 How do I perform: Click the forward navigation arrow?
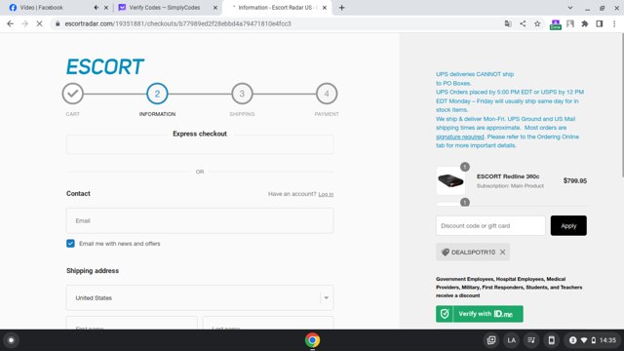[x=24, y=23]
